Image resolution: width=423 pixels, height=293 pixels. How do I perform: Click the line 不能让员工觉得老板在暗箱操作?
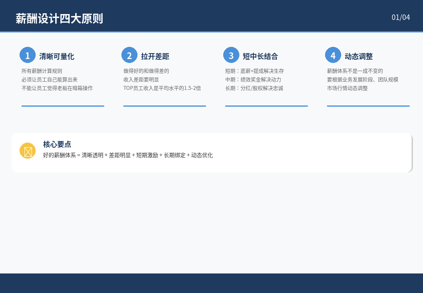click(x=57, y=88)
